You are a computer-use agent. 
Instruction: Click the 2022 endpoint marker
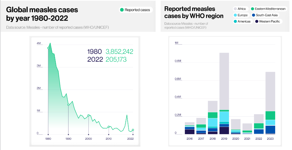coord(133,130)
